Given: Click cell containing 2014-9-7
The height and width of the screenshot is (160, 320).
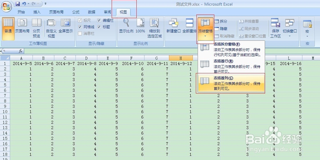Looking at the screenshot, I should coord(65,63).
